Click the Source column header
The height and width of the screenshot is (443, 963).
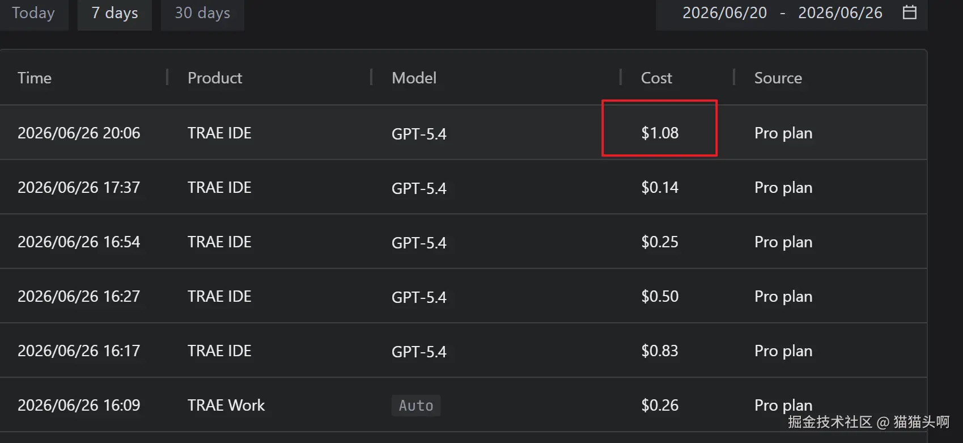(x=778, y=78)
